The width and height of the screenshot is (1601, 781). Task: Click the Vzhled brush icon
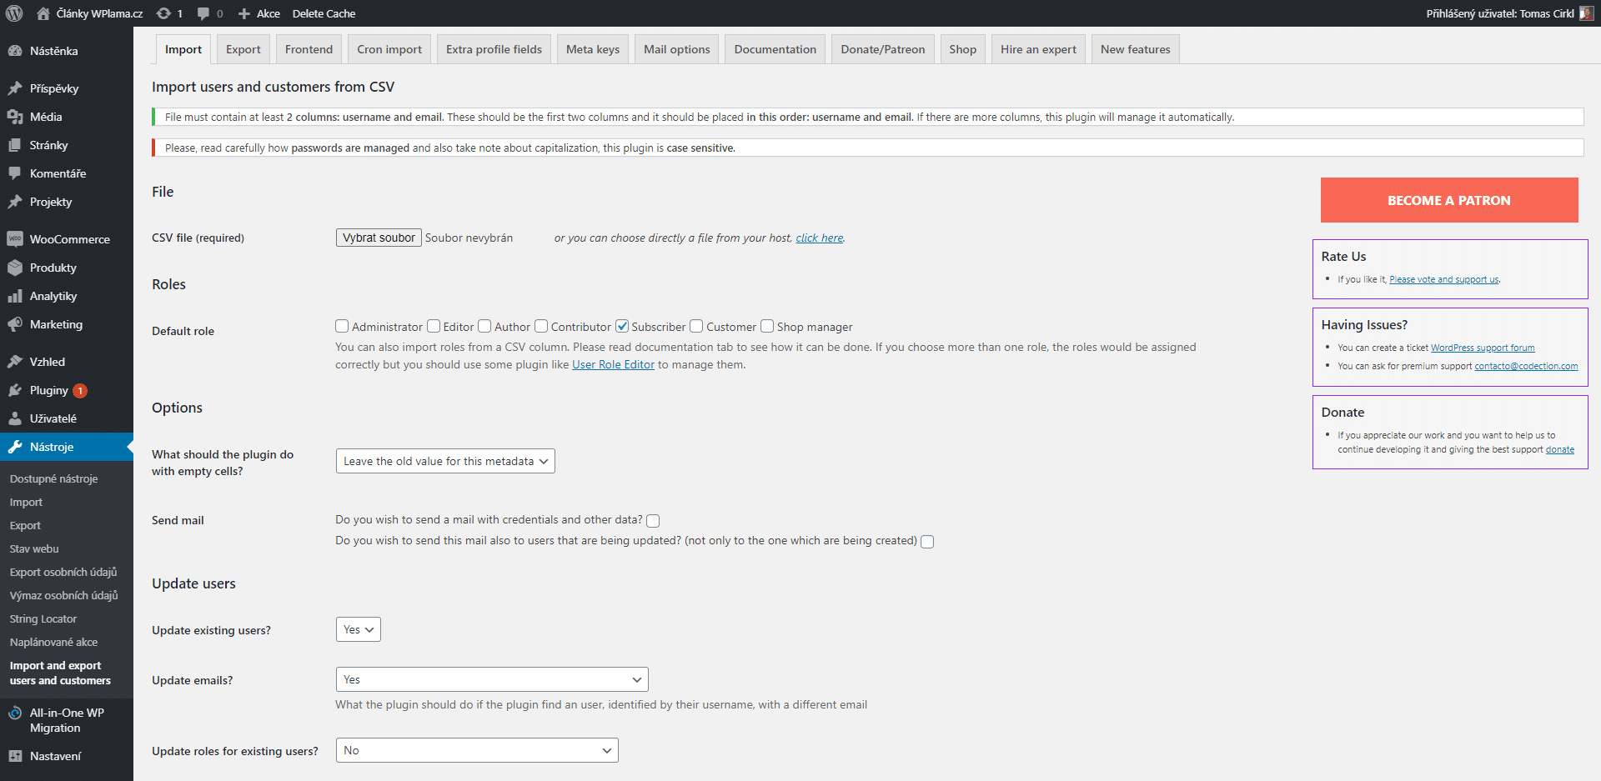tap(15, 362)
